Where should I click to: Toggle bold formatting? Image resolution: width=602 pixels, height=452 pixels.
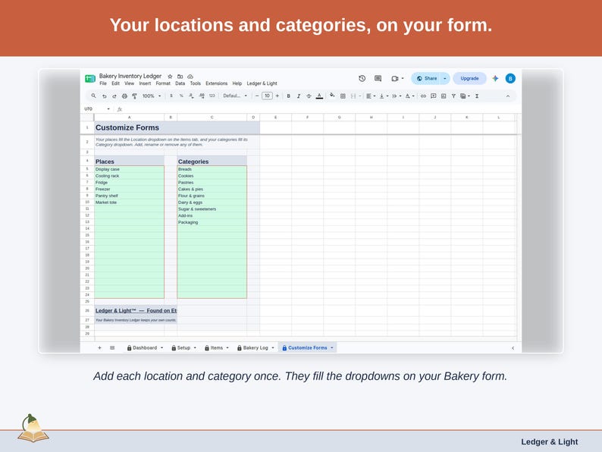(x=288, y=96)
